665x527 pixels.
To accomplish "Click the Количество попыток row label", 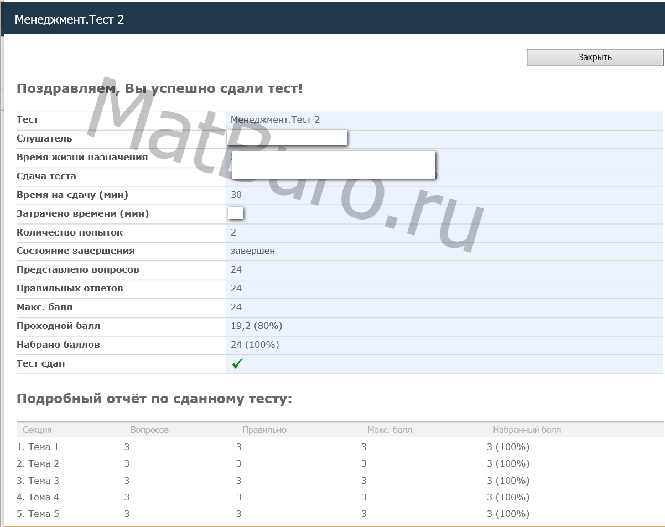I will (70, 232).
